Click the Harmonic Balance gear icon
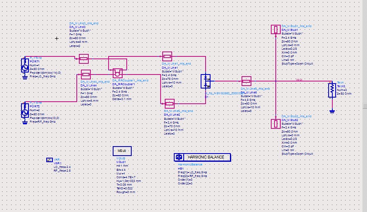Screen dimensions: 367x212 (179, 157)
